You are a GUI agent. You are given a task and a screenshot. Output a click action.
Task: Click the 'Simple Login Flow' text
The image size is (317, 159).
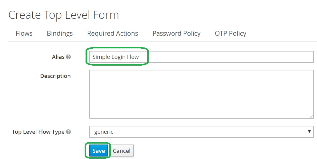pos(115,57)
